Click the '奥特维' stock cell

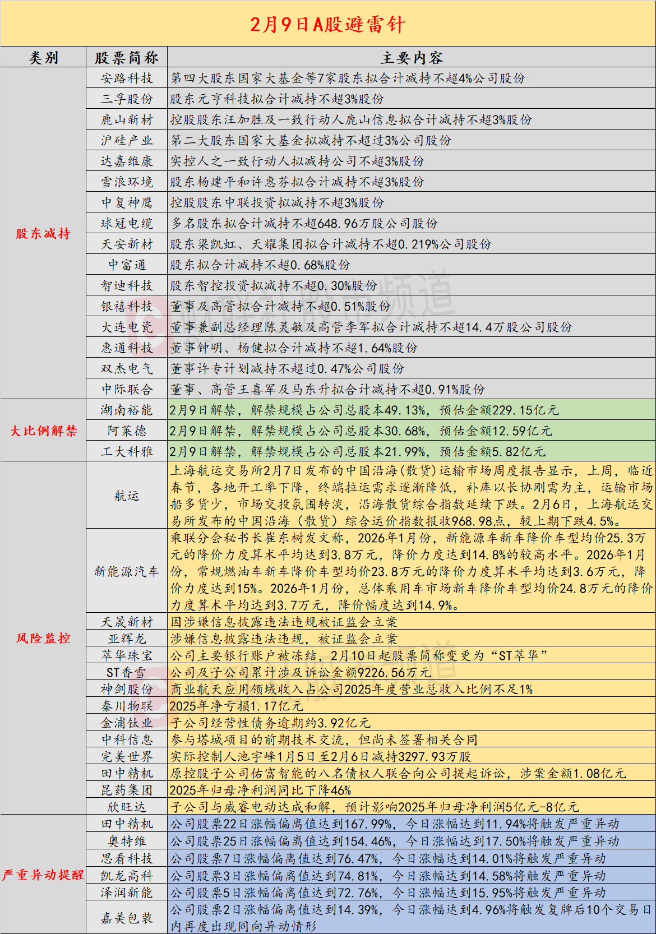click(127, 841)
